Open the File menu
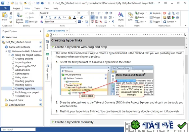The height and width of the screenshot is (132, 189). pyautogui.click(x=5, y=8)
